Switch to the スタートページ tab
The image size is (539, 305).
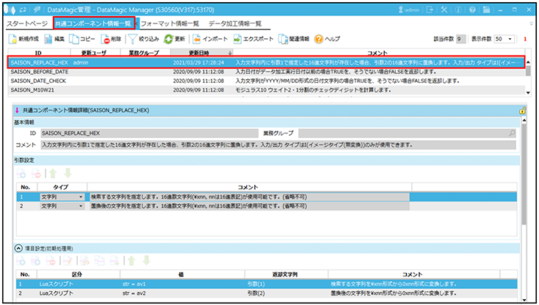27,23
